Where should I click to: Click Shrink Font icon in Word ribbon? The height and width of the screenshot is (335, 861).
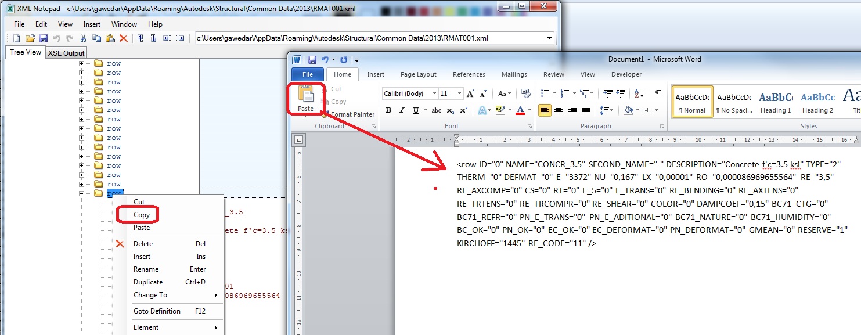pos(483,93)
